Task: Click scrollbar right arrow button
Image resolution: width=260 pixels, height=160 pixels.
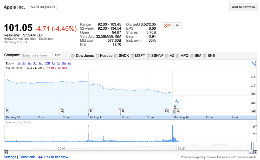Action: (x=255, y=152)
